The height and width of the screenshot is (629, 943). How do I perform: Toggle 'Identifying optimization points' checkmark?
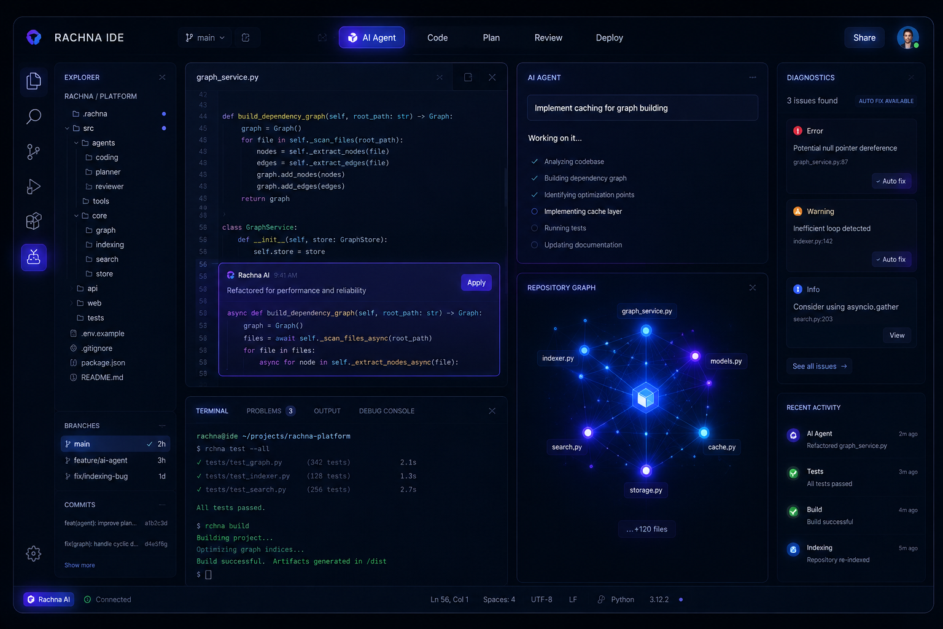(534, 195)
